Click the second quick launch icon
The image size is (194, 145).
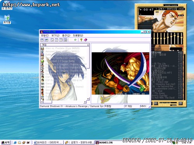click(x=19, y=143)
